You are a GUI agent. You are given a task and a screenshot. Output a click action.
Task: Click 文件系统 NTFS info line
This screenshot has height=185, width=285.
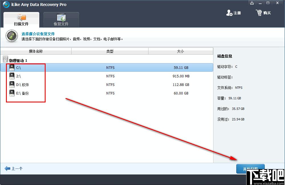(230, 88)
